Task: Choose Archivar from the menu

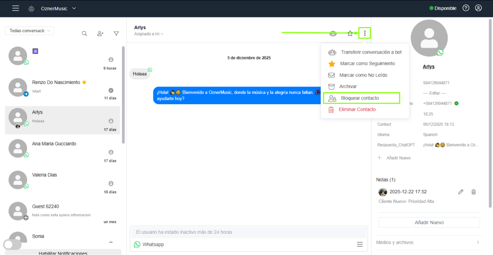Action: pyautogui.click(x=348, y=87)
